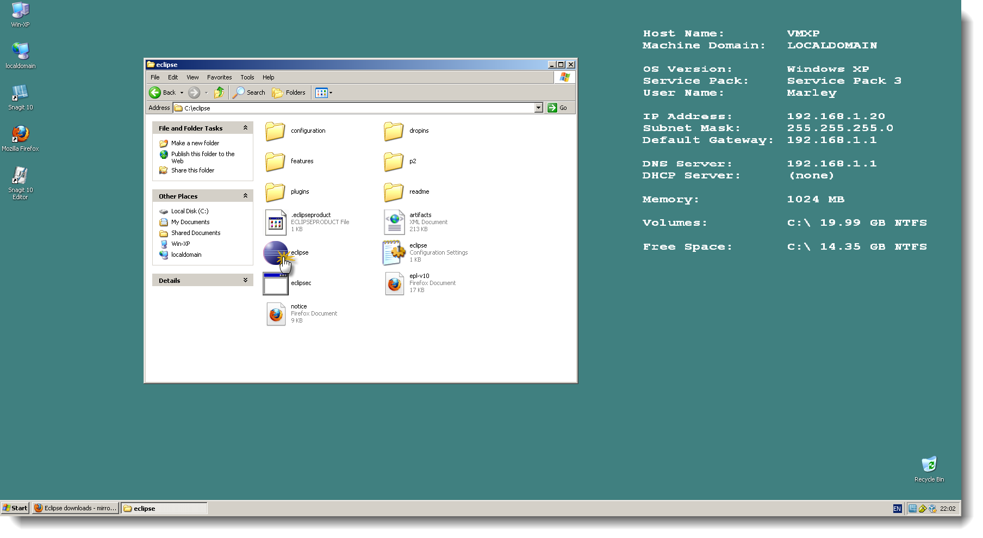This screenshot has width=983, height=538.
Task: Open the Views dropdown arrow on toolbar
Action: pyautogui.click(x=330, y=92)
